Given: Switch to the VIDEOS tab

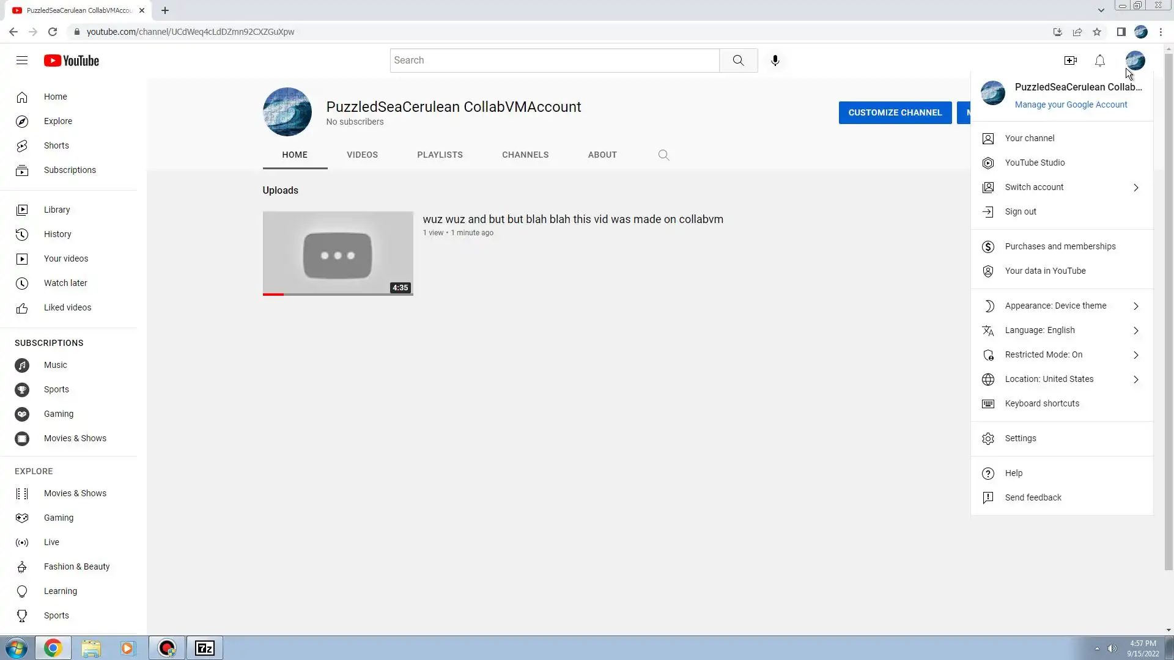Looking at the screenshot, I should click(x=362, y=155).
